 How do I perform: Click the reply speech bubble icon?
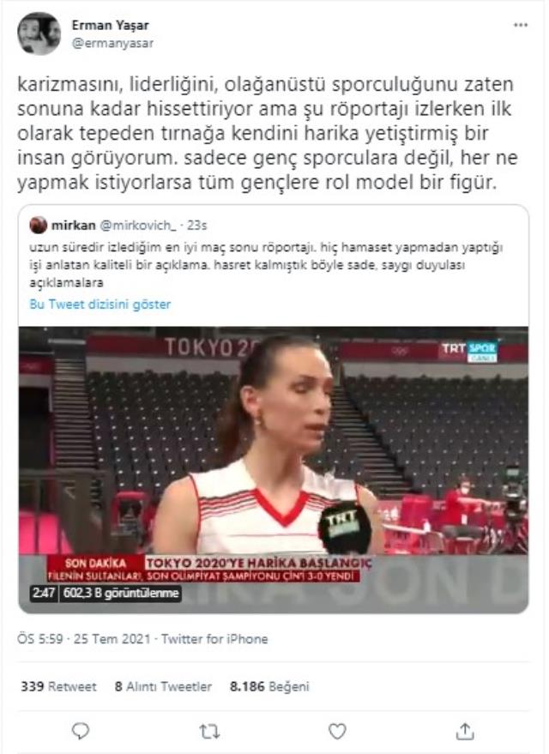coord(81,732)
